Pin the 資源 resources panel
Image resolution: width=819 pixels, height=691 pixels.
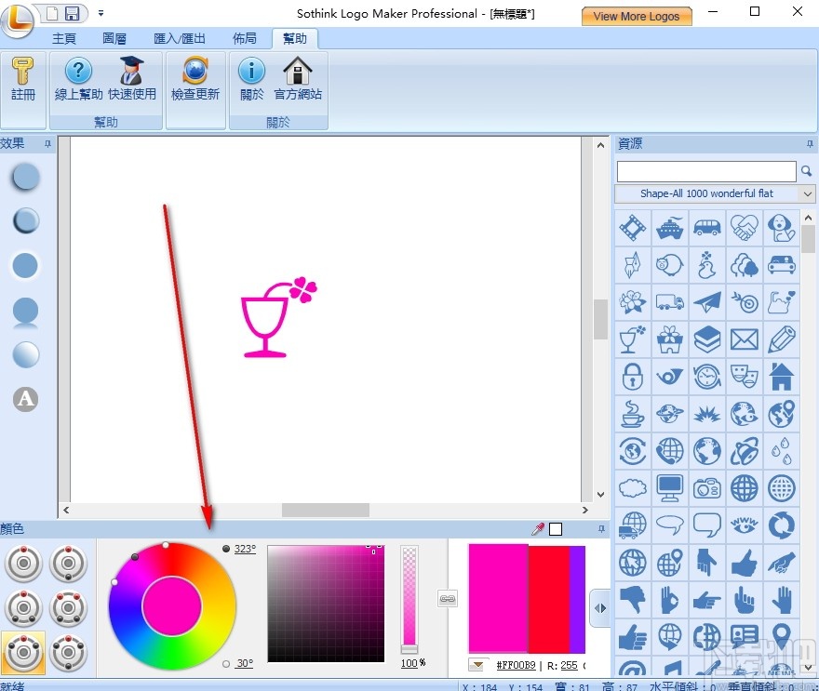[x=810, y=143]
